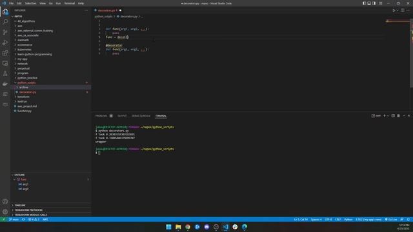Image resolution: width=413 pixels, height=232 pixels.
Task: Open the Run and Debug view
Action: coord(5,43)
